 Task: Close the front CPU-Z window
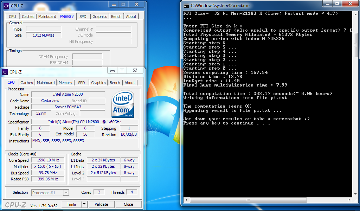tap(135, 70)
